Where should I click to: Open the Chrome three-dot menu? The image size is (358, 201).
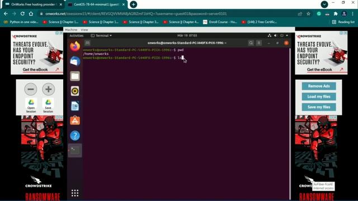pyautogui.click(x=353, y=13)
